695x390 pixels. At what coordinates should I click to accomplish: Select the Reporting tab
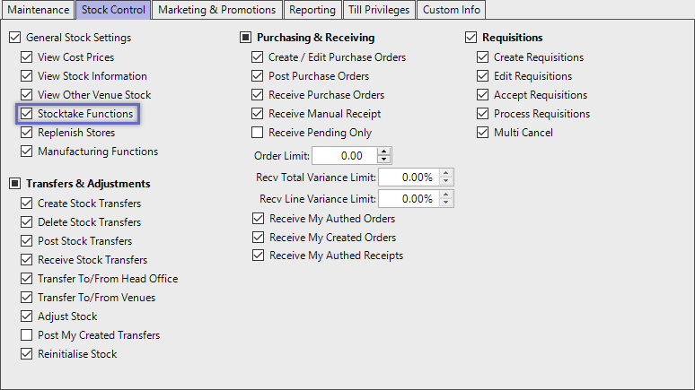coord(313,10)
